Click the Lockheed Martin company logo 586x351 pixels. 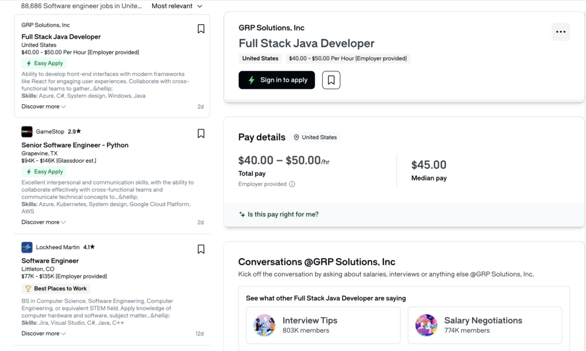(x=27, y=247)
